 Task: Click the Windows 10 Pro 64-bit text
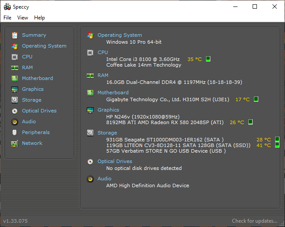coord(134,42)
